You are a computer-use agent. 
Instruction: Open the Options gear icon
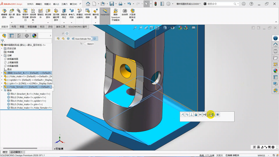[x=168, y=4]
